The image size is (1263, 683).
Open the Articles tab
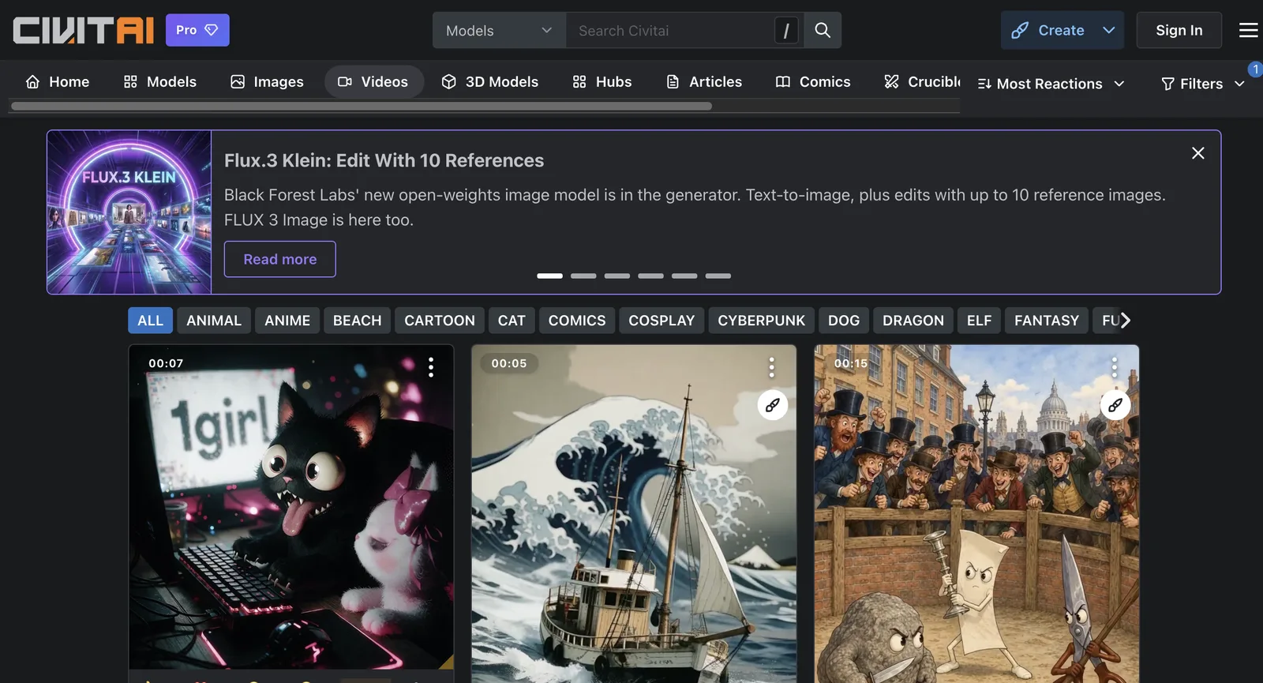(x=704, y=81)
